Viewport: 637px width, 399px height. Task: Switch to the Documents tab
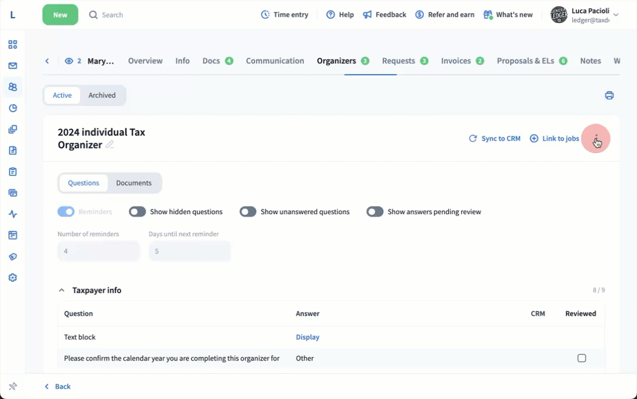pyautogui.click(x=134, y=183)
